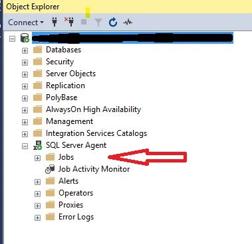Expand the Replication node
Image resolution: width=252 pixels, height=244 pixels.
(x=25, y=86)
